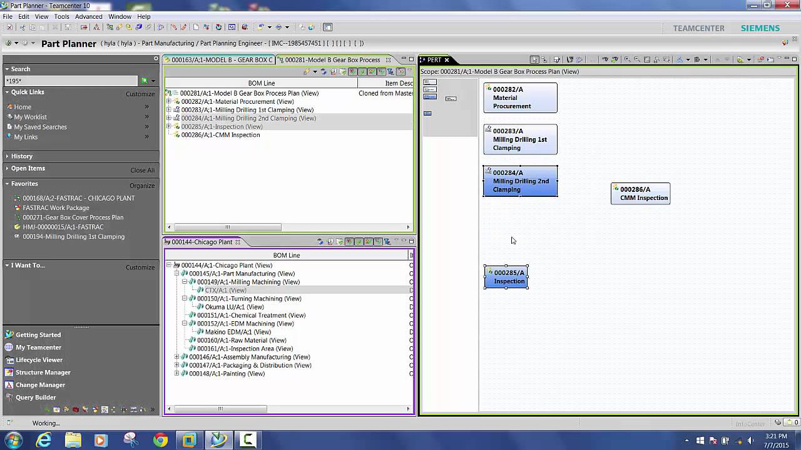Image resolution: width=801 pixels, height=450 pixels.
Task: Open the Advanced menu
Action: point(88,16)
